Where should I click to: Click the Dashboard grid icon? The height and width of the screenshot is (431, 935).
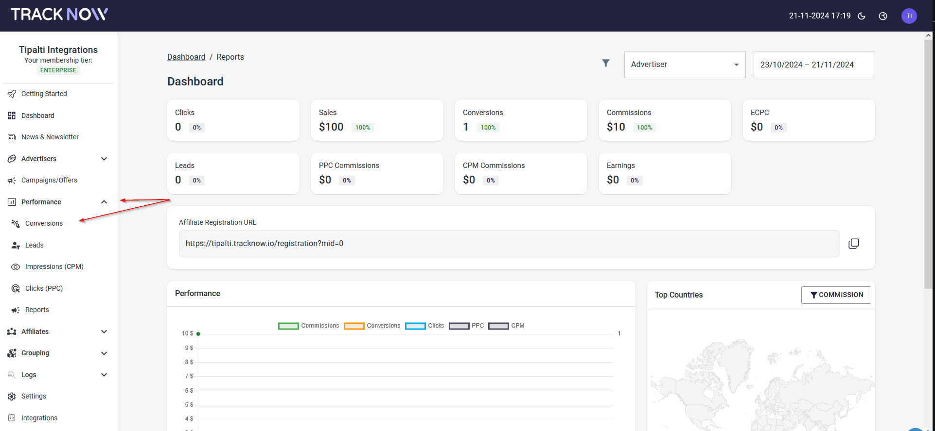coord(12,116)
